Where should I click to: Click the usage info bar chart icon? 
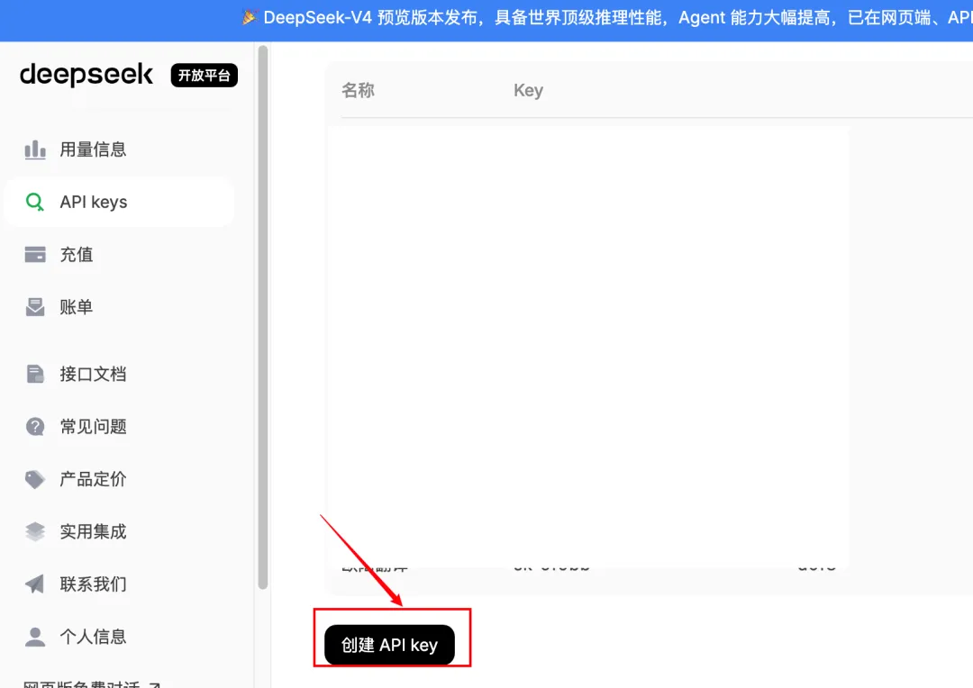[x=35, y=149]
